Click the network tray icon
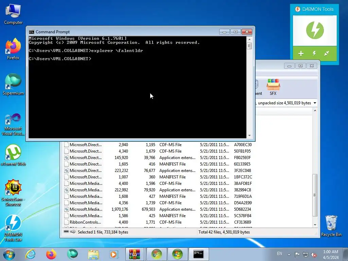 point(306,254)
